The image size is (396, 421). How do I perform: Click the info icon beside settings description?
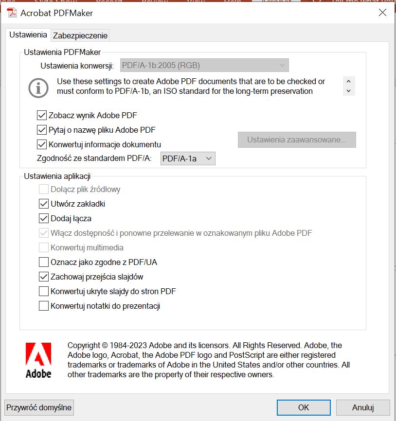(x=38, y=87)
